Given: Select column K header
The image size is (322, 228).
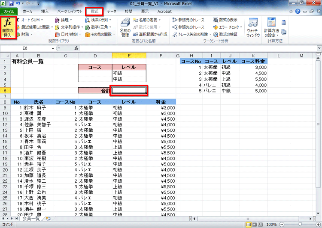Looking at the screenshot, I should coord(253,56).
